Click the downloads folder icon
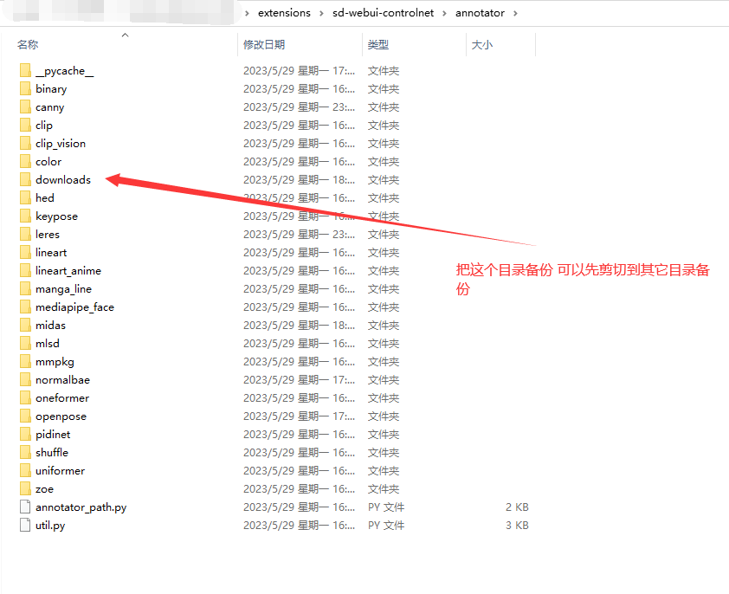Image resolution: width=729 pixels, height=594 pixels. pyautogui.click(x=25, y=180)
